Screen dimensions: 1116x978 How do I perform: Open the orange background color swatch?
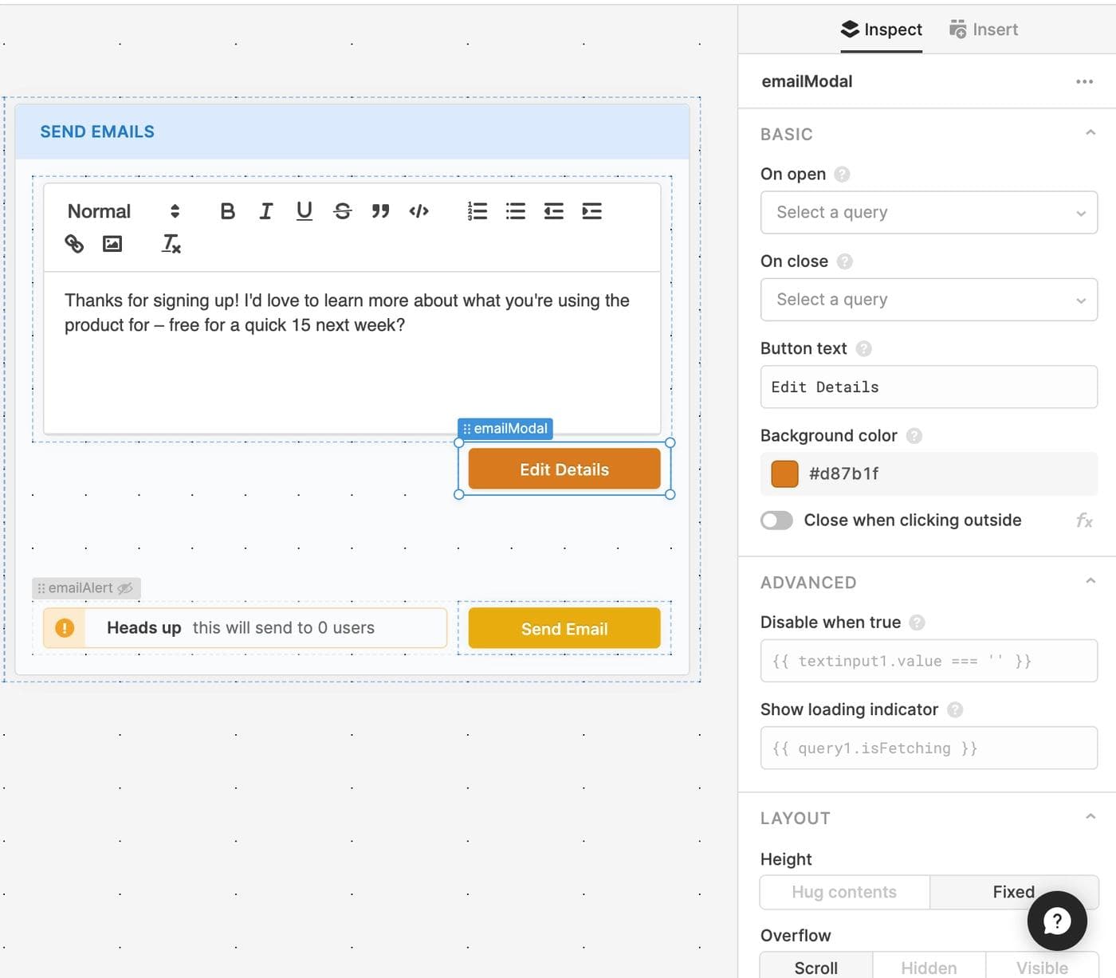(x=784, y=473)
